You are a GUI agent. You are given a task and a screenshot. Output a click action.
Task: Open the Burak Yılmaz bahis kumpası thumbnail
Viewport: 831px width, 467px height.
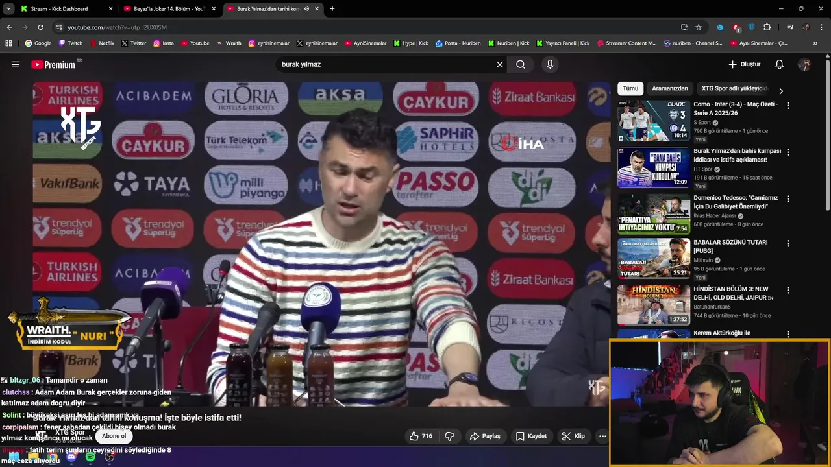[x=654, y=167]
